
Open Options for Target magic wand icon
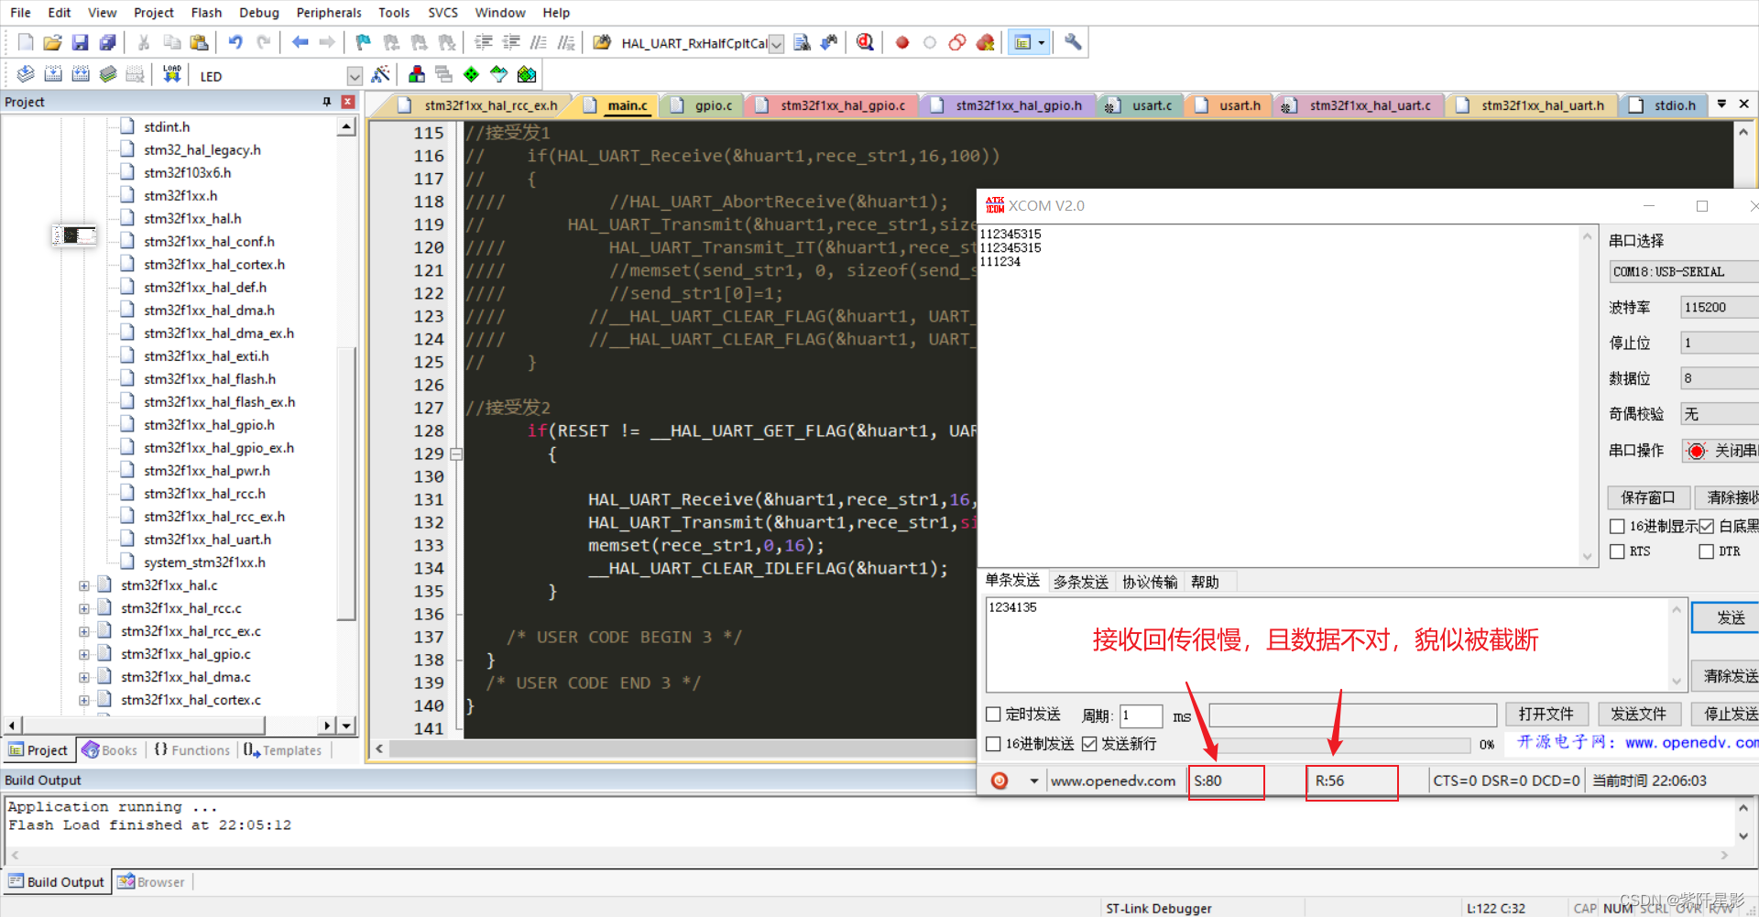pyautogui.click(x=381, y=74)
